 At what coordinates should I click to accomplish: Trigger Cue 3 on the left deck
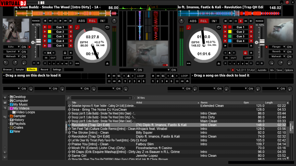click(45, 36)
